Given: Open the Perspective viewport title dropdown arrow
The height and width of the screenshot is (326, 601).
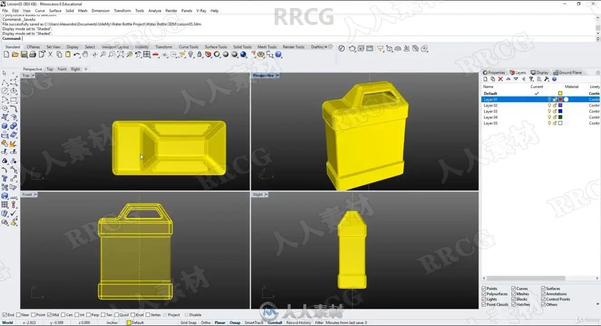Looking at the screenshot, I should coord(277,76).
